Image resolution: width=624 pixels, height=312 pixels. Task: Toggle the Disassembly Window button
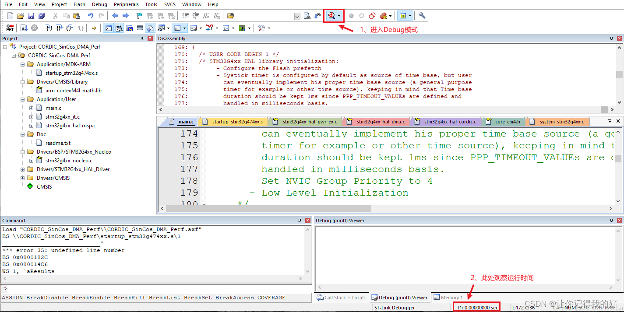(118, 28)
